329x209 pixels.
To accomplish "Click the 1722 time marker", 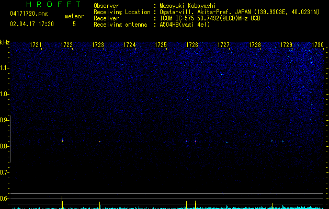I will tap(67, 45).
